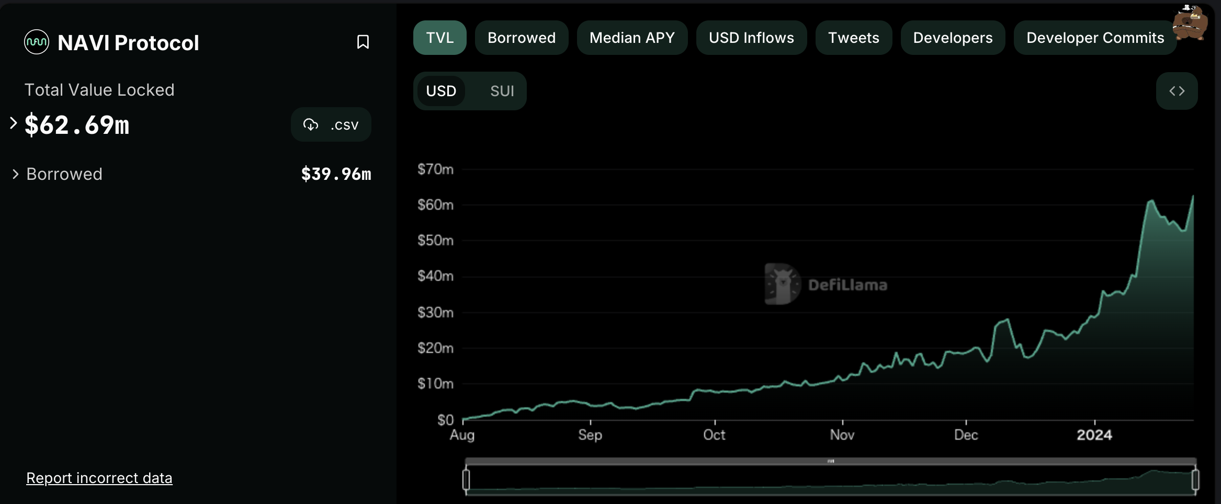This screenshot has height=504, width=1221.
Task: Toggle the Developers metric
Action: pyautogui.click(x=952, y=38)
